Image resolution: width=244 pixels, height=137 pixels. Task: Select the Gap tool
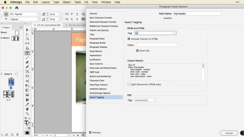click(27, 43)
